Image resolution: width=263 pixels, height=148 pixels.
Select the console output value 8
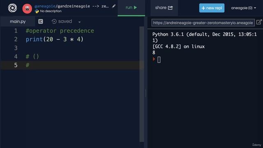[x=154, y=53]
